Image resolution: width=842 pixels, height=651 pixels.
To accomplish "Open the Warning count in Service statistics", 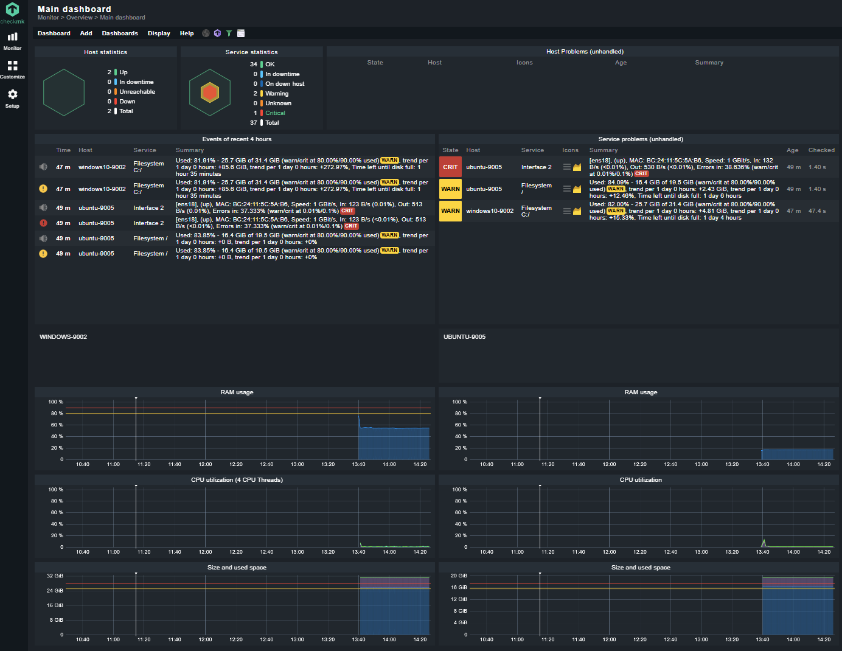I will point(256,94).
